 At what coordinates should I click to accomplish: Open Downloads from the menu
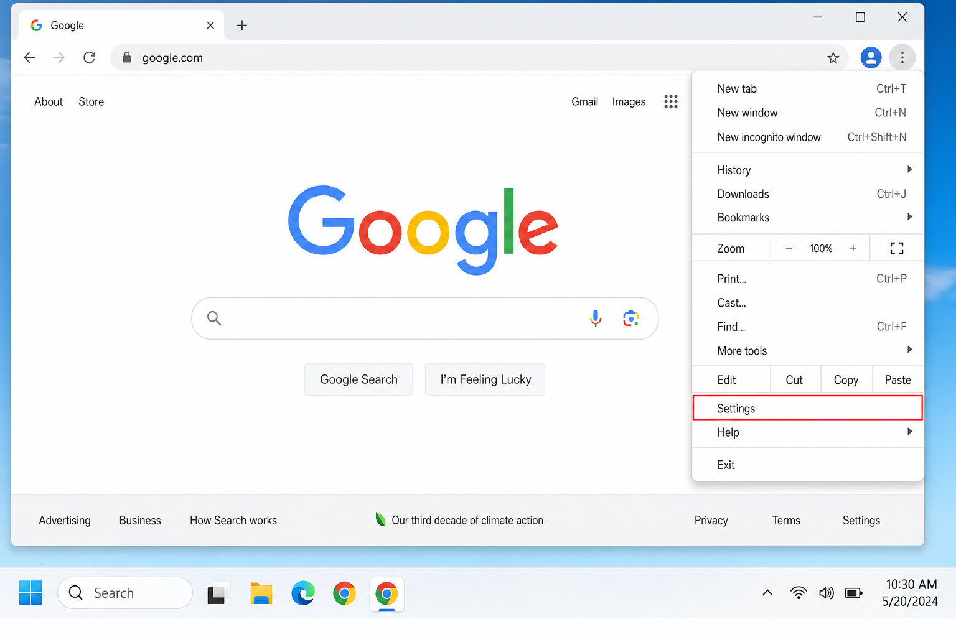[x=808, y=194]
